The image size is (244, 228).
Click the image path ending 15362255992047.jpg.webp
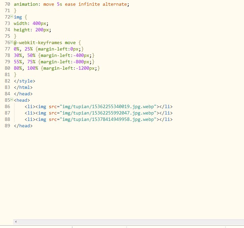tap(108, 113)
